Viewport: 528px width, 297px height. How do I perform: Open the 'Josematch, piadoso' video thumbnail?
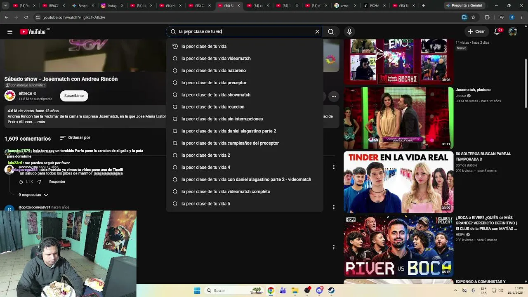coord(398,118)
